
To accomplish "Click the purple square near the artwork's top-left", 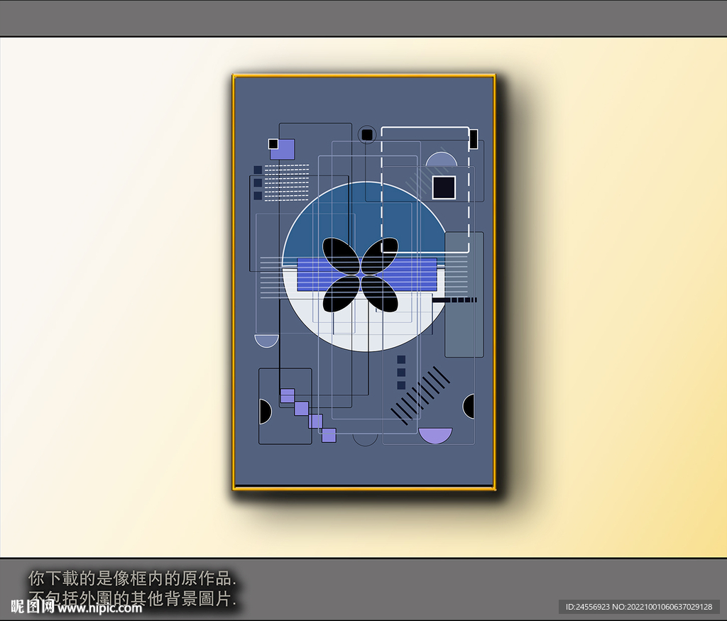I will pyautogui.click(x=283, y=149).
